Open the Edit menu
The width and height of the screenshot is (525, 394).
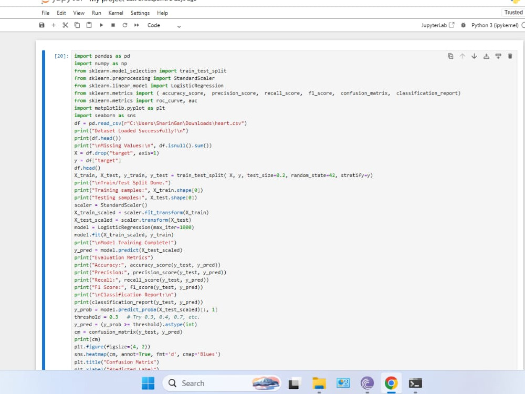tap(61, 13)
